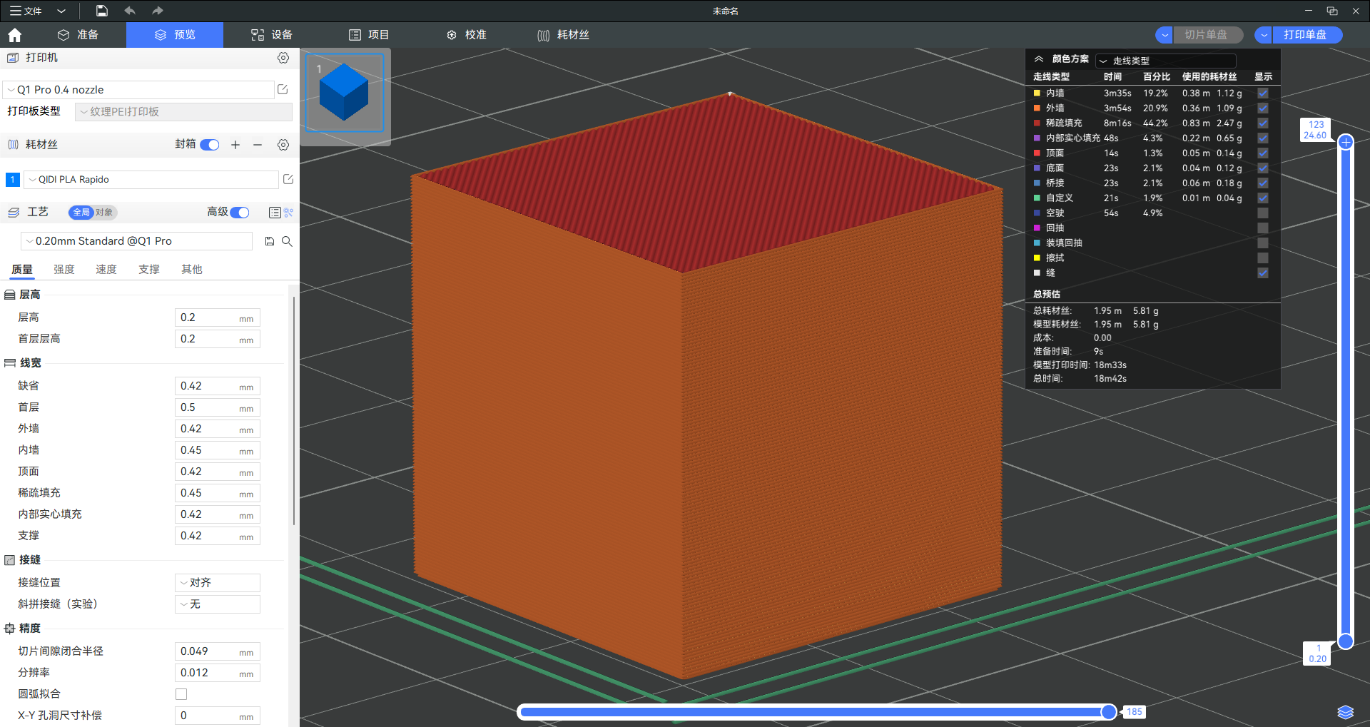
Task: Add a filament with plus icon
Action: click(235, 145)
